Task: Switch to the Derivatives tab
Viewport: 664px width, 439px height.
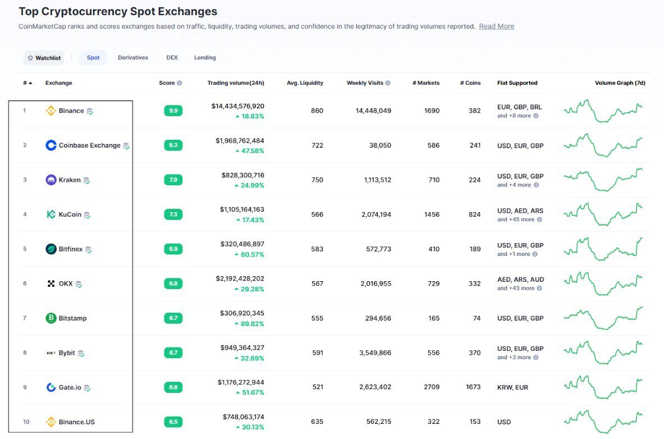Action: (x=133, y=58)
